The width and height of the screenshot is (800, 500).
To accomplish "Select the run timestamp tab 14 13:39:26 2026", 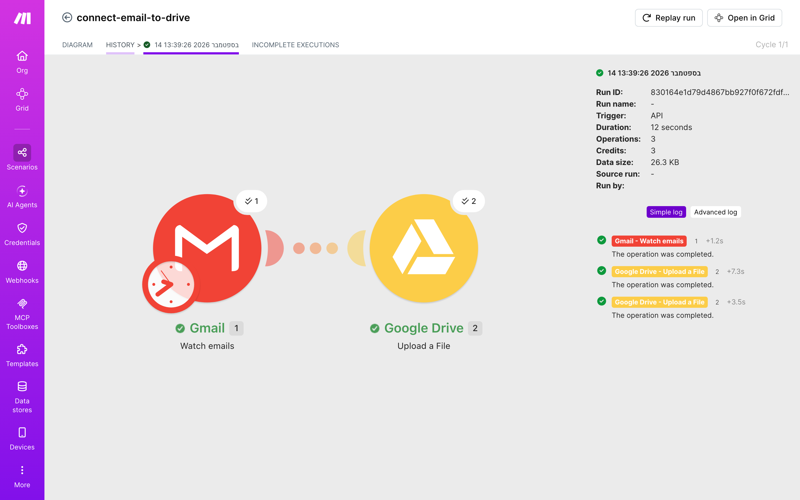I will click(191, 45).
